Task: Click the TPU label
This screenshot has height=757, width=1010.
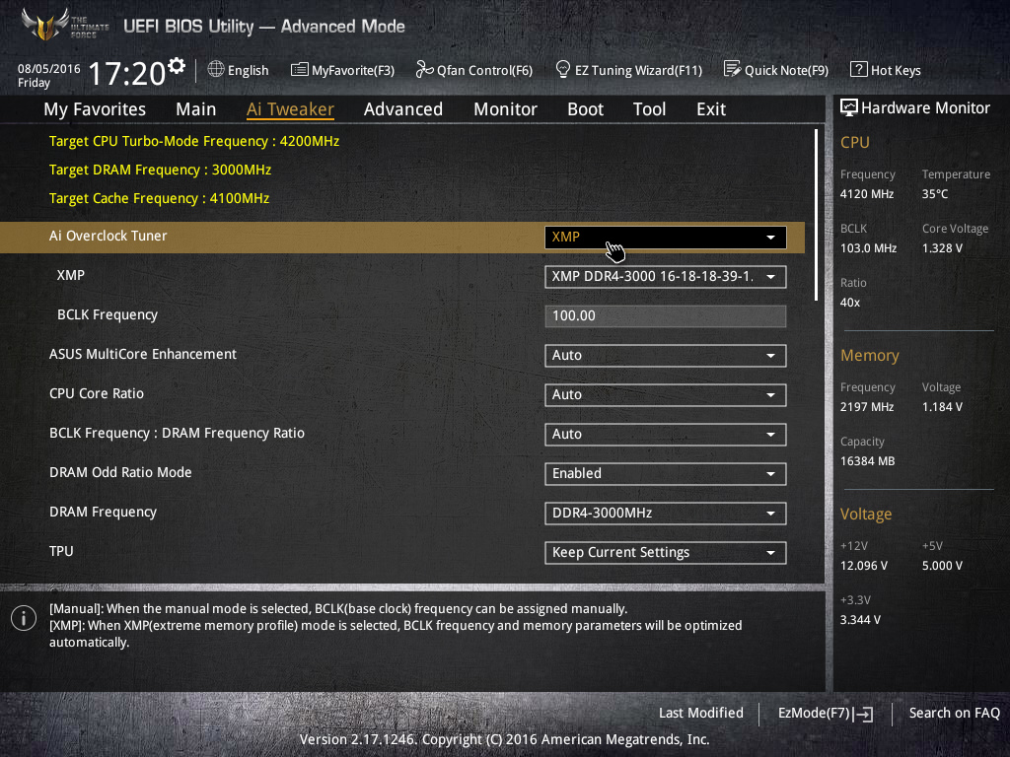Action: tap(61, 551)
